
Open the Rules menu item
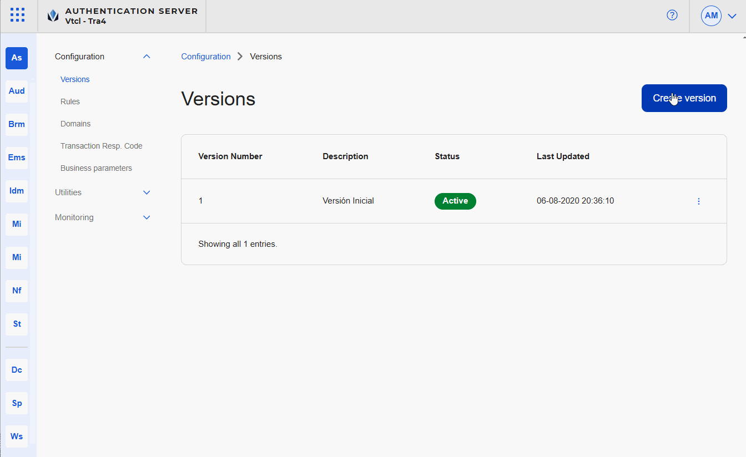point(70,101)
